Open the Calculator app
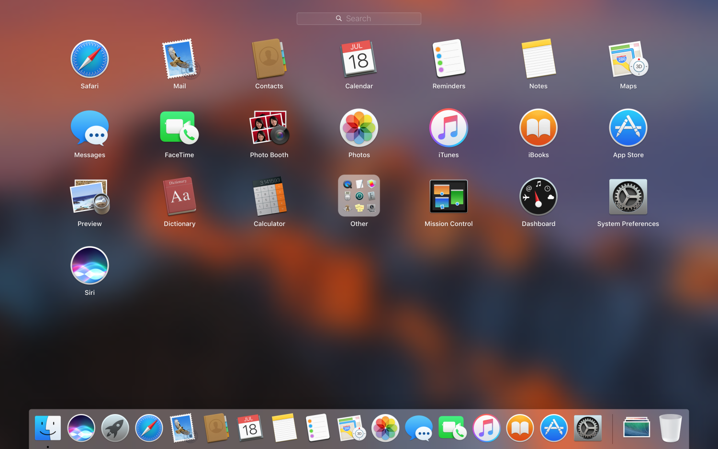Screen dimensions: 718x449 pyautogui.click(x=269, y=197)
